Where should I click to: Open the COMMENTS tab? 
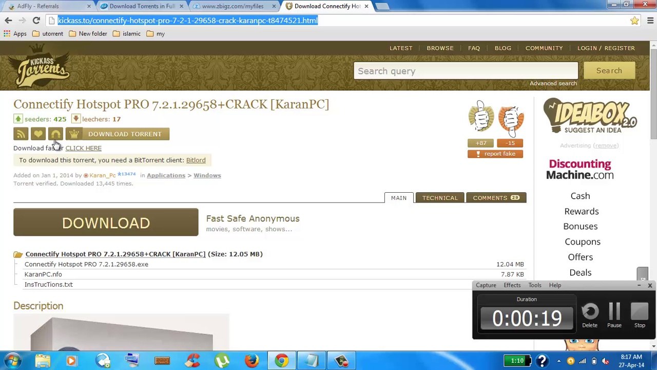496,198
